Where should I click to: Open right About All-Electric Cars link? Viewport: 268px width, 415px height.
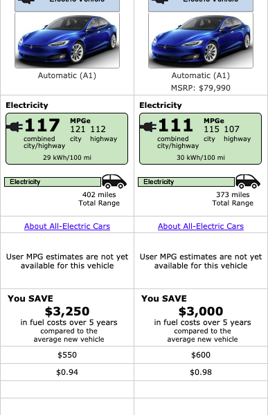(x=201, y=226)
